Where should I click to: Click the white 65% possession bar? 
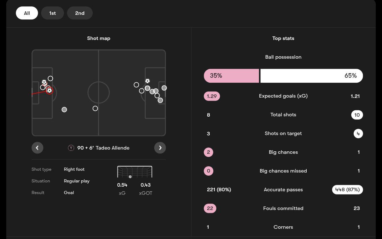click(x=311, y=76)
